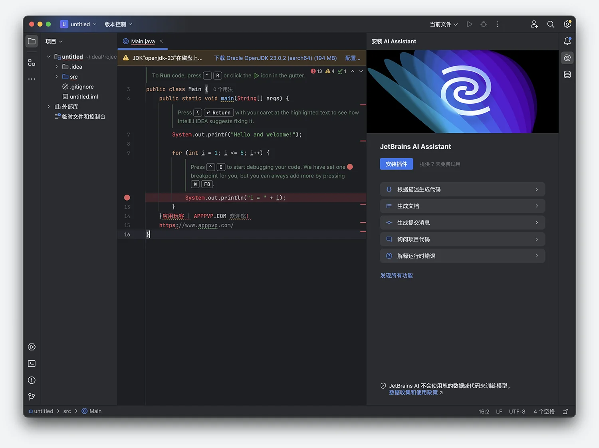This screenshot has width=599, height=448.
Task: Expand 解释运行时错误 feature row
Action: [x=462, y=256]
